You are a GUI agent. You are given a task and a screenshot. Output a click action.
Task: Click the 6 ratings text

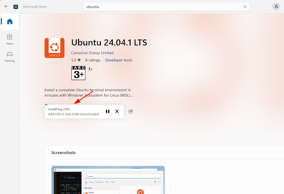(93, 60)
